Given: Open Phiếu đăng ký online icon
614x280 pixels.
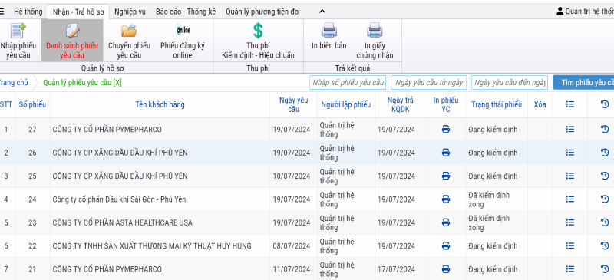Looking at the screenshot, I should 183,30.
